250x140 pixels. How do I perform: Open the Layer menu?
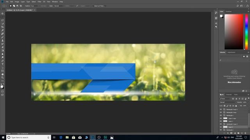(23, 2)
